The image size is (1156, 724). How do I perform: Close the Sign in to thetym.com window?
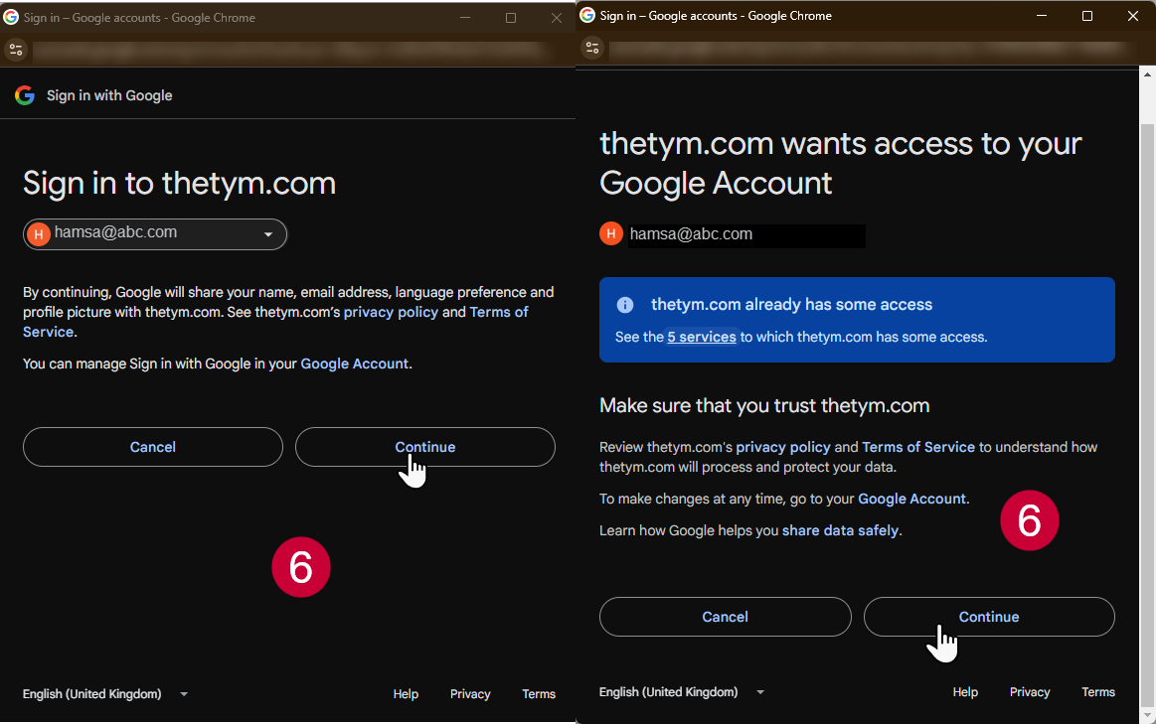[x=557, y=17]
